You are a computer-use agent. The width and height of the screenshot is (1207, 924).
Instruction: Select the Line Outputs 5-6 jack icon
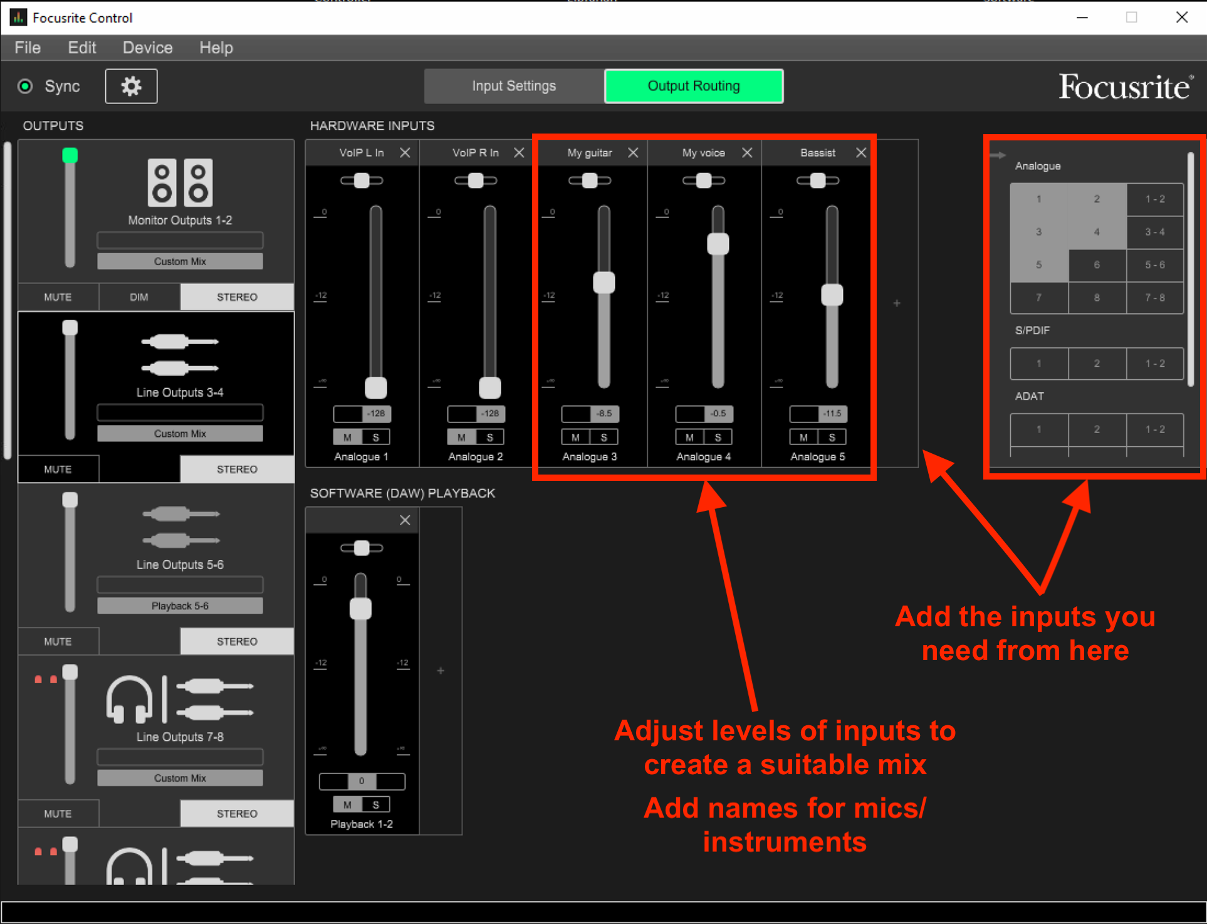[180, 527]
